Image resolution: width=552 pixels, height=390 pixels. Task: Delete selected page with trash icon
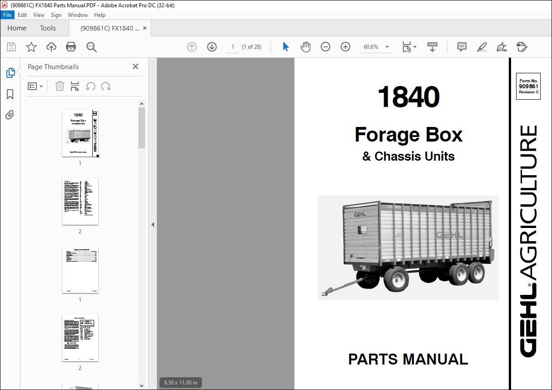[60, 86]
